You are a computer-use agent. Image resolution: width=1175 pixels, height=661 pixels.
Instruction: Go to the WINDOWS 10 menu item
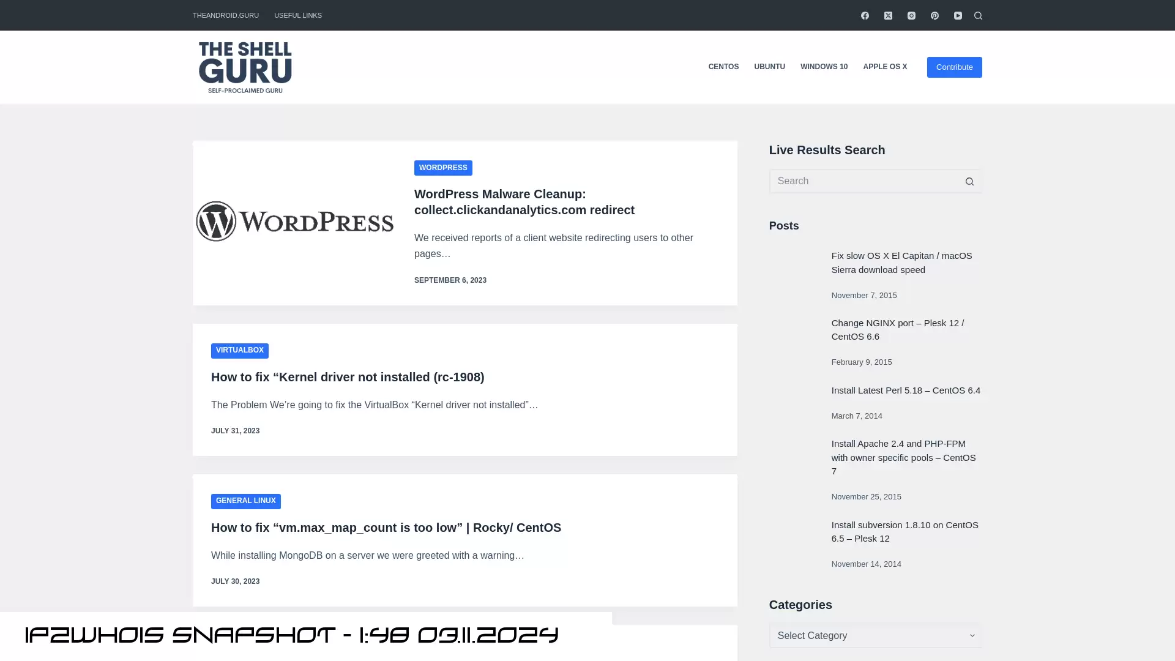[824, 67]
